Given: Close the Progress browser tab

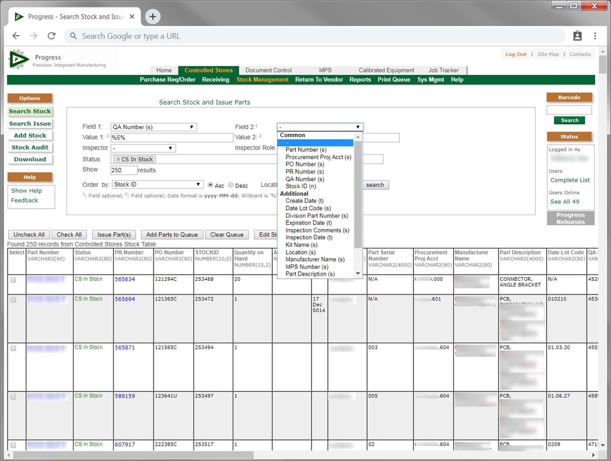Looking at the screenshot, I should [132, 17].
